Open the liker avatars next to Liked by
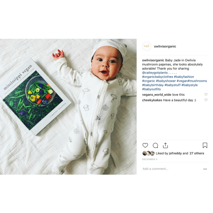The image size is (213, 213). (148, 153)
